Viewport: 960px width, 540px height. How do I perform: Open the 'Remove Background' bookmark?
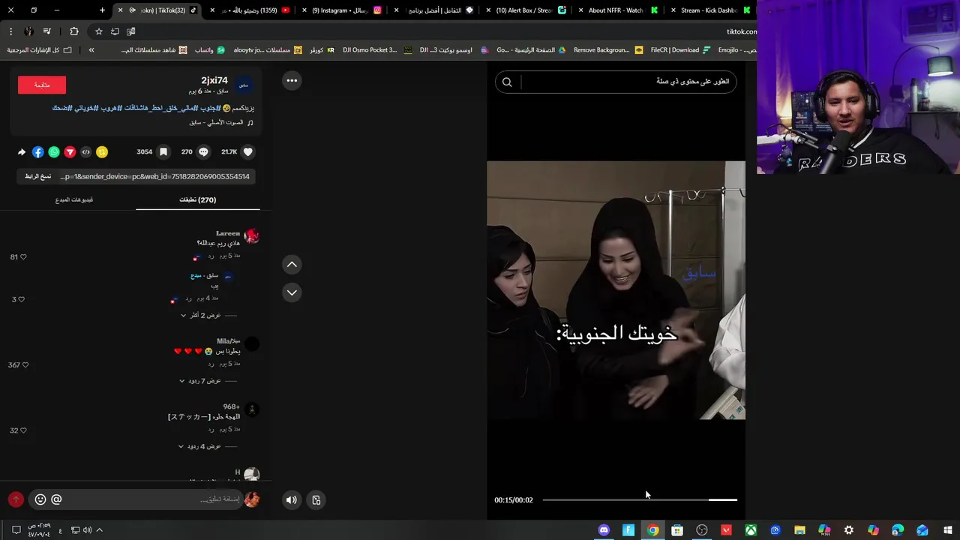[607, 50]
